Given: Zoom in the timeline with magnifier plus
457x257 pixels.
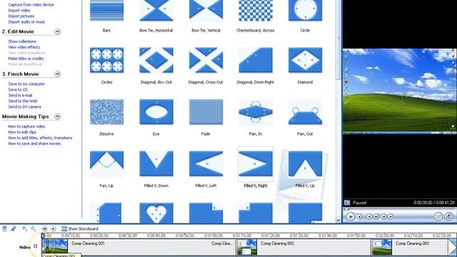Looking at the screenshot, I should pos(24,228).
